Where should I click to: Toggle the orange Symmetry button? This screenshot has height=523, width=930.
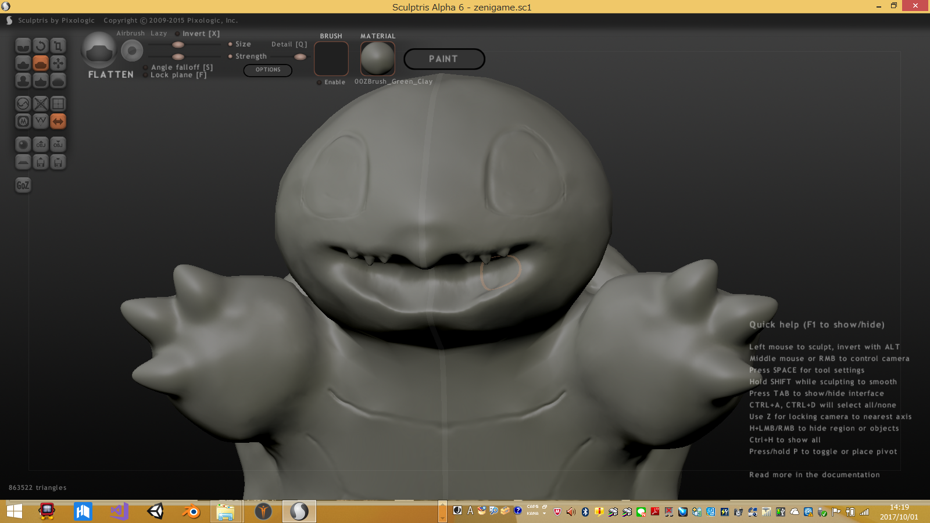coord(58,121)
